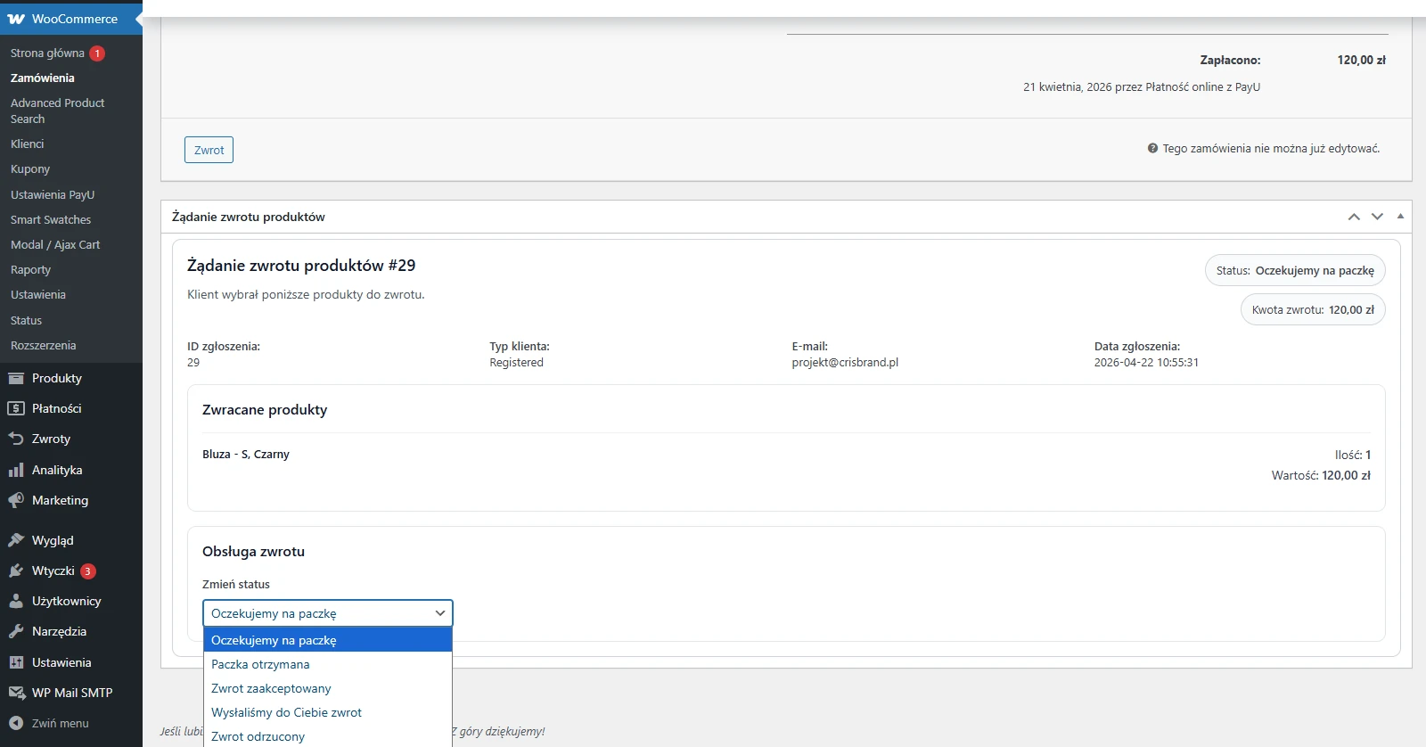Screen dimensions: 1426x747
Task: Click the Ilość: 1 text
Action: point(1353,455)
